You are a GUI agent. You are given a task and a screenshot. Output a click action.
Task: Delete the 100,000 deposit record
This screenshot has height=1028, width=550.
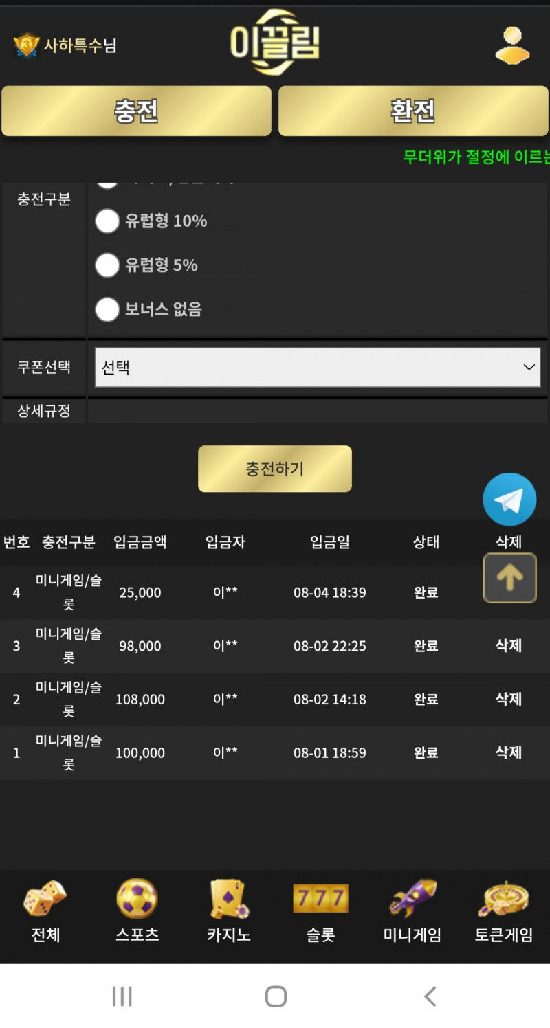[x=509, y=752]
